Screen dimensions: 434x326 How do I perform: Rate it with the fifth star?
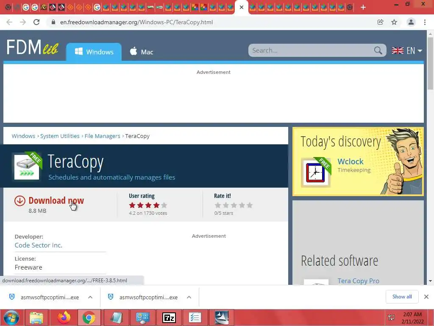click(250, 205)
